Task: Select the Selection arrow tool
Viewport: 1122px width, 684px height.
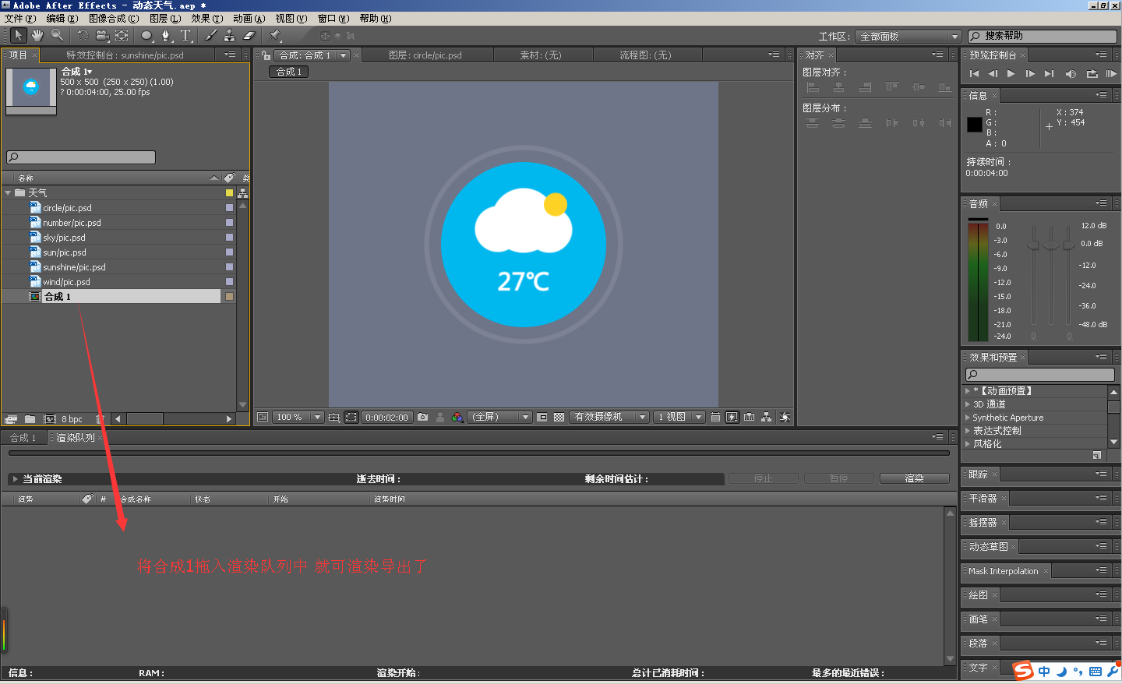Action: click(x=18, y=35)
